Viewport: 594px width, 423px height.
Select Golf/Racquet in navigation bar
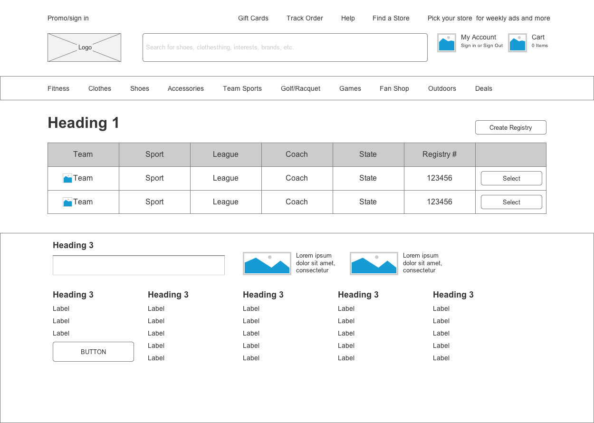[300, 88]
